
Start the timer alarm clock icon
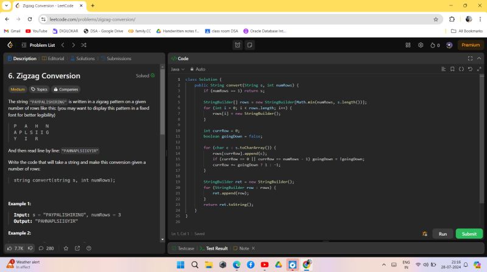[237, 45]
